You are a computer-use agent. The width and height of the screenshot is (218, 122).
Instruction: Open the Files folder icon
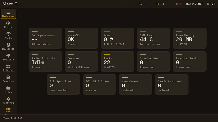[8, 88]
